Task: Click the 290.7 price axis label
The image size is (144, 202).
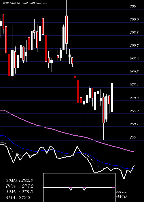Action: [x=134, y=46]
